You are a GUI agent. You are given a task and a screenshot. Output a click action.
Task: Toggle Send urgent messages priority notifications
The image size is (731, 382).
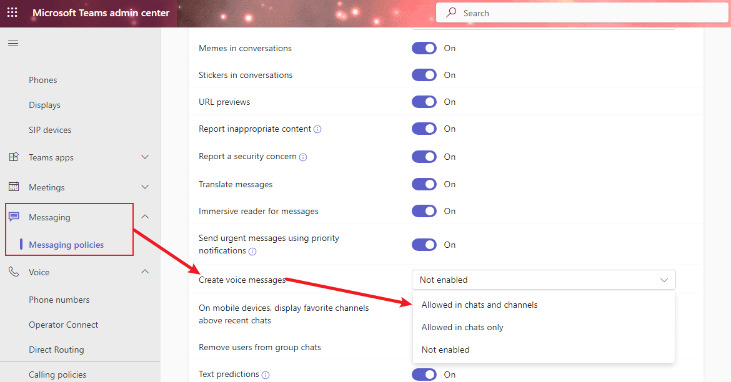pyautogui.click(x=424, y=245)
